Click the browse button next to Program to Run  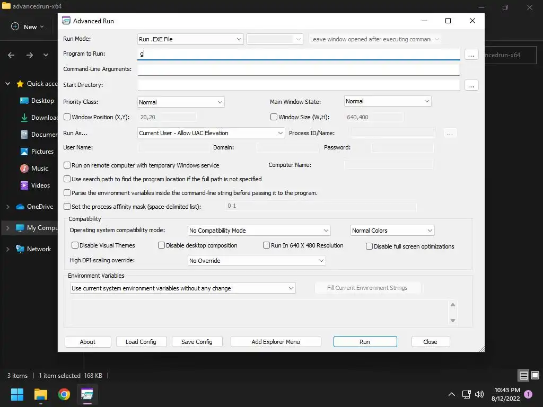pyautogui.click(x=471, y=55)
